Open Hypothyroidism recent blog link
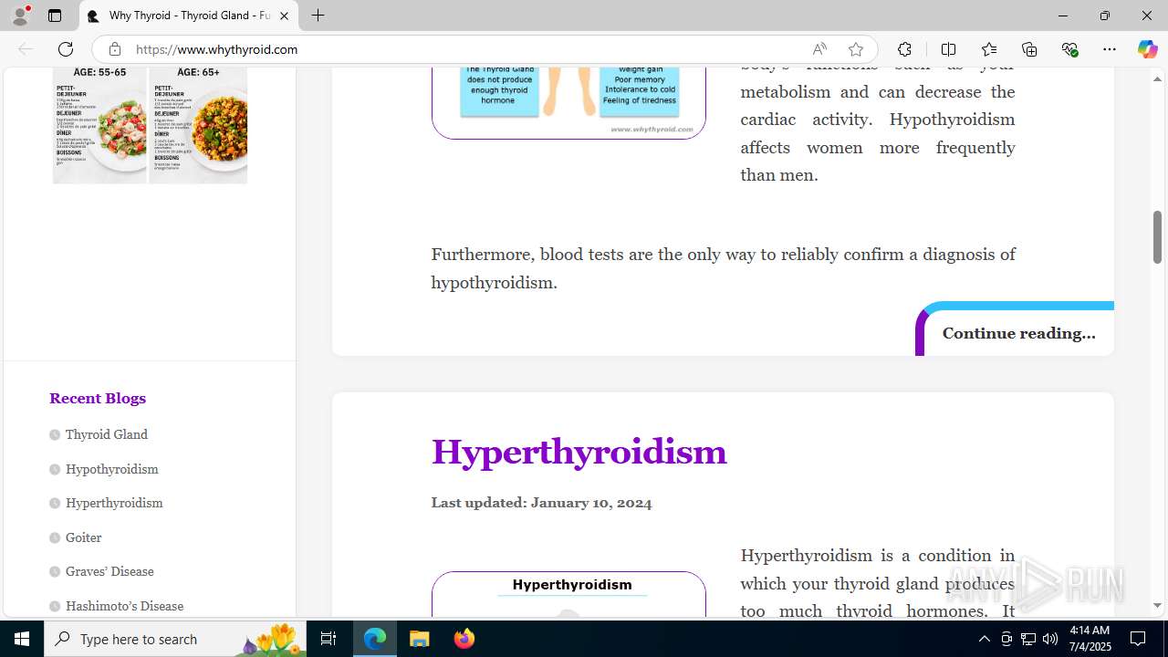This screenshot has width=1168, height=657. click(111, 469)
